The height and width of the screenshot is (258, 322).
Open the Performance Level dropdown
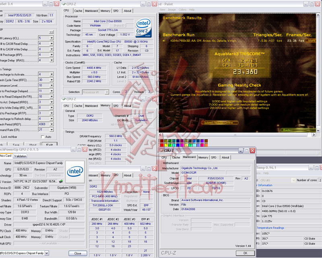pyautogui.click(x=52, y=85)
